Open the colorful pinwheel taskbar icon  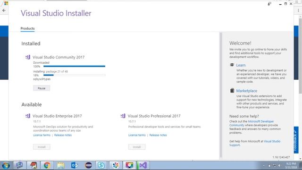point(116,165)
